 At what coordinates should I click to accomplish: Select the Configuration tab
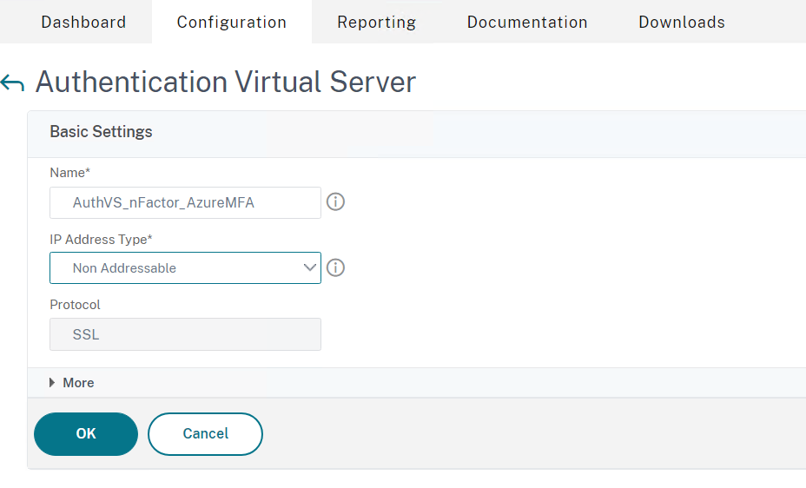click(232, 22)
